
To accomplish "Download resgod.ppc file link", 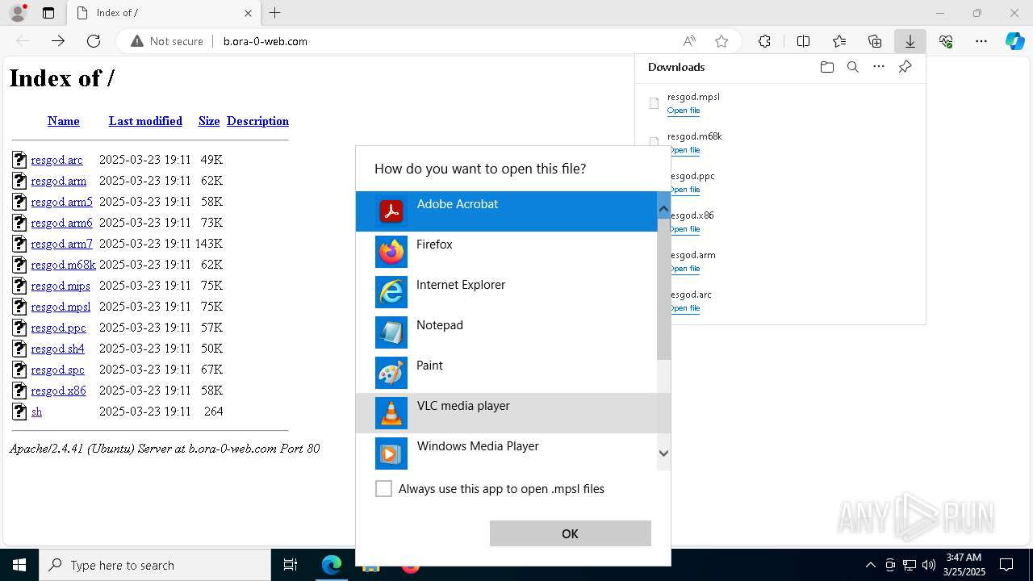I will click(x=58, y=328).
